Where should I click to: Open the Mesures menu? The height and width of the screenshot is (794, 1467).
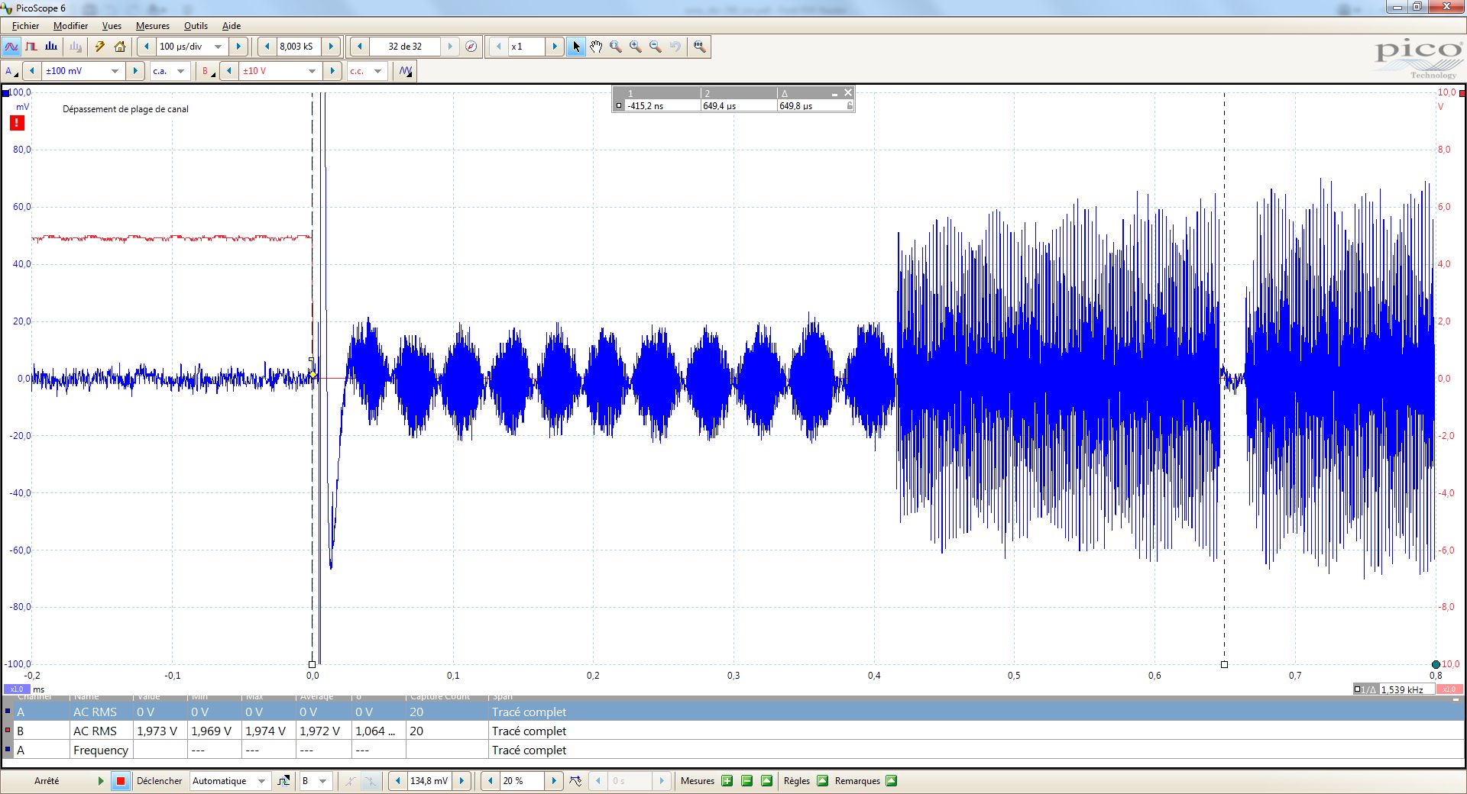click(x=153, y=26)
